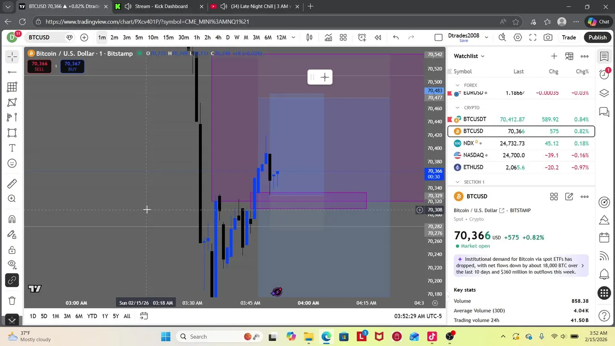The width and height of the screenshot is (615, 346).
Task: Undo the last chart action
Action: coord(396,37)
